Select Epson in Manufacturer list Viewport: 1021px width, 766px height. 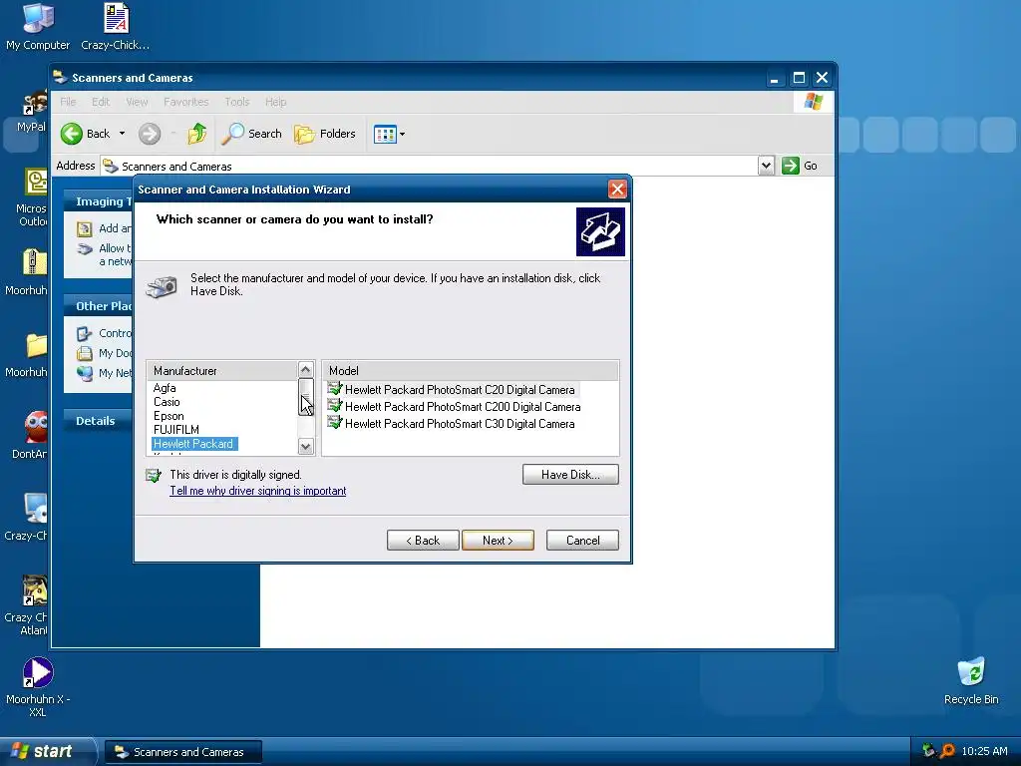pyautogui.click(x=169, y=416)
